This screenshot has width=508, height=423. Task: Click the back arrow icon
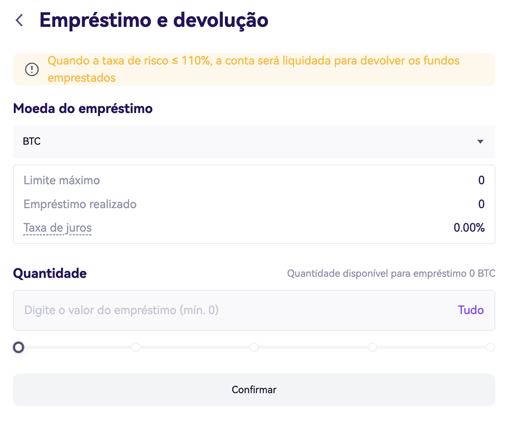(19, 20)
